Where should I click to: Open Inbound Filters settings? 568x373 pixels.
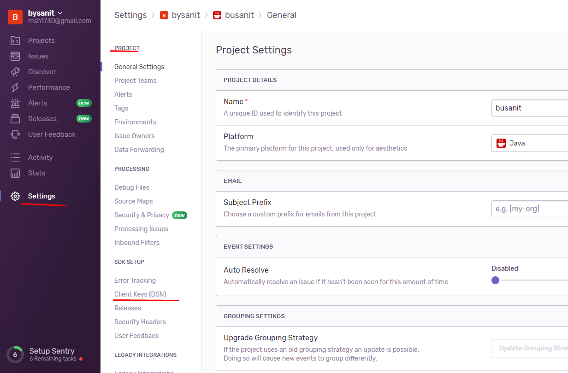(x=137, y=243)
